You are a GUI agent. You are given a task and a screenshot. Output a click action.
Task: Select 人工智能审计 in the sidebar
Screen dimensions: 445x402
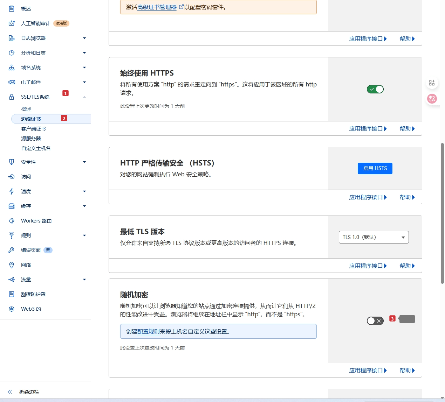(35, 23)
